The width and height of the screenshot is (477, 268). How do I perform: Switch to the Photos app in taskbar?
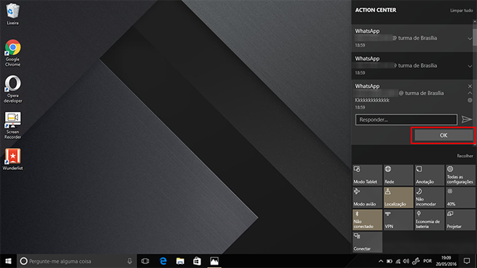tap(214, 261)
